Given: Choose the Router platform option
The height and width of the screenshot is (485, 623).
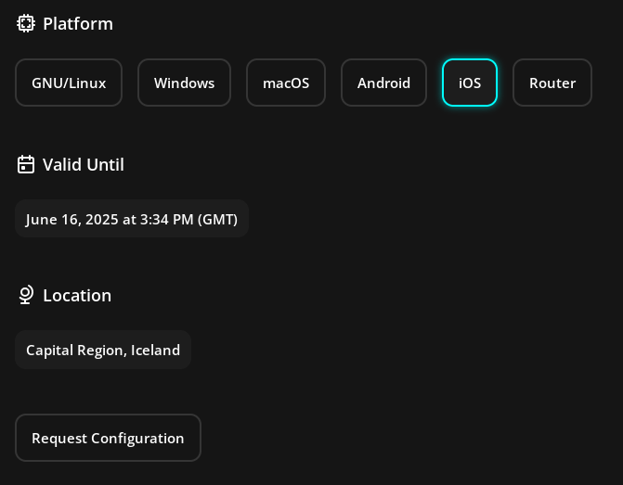Looking at the screenshot, I should pyautogui.click(x=552, y=83).
